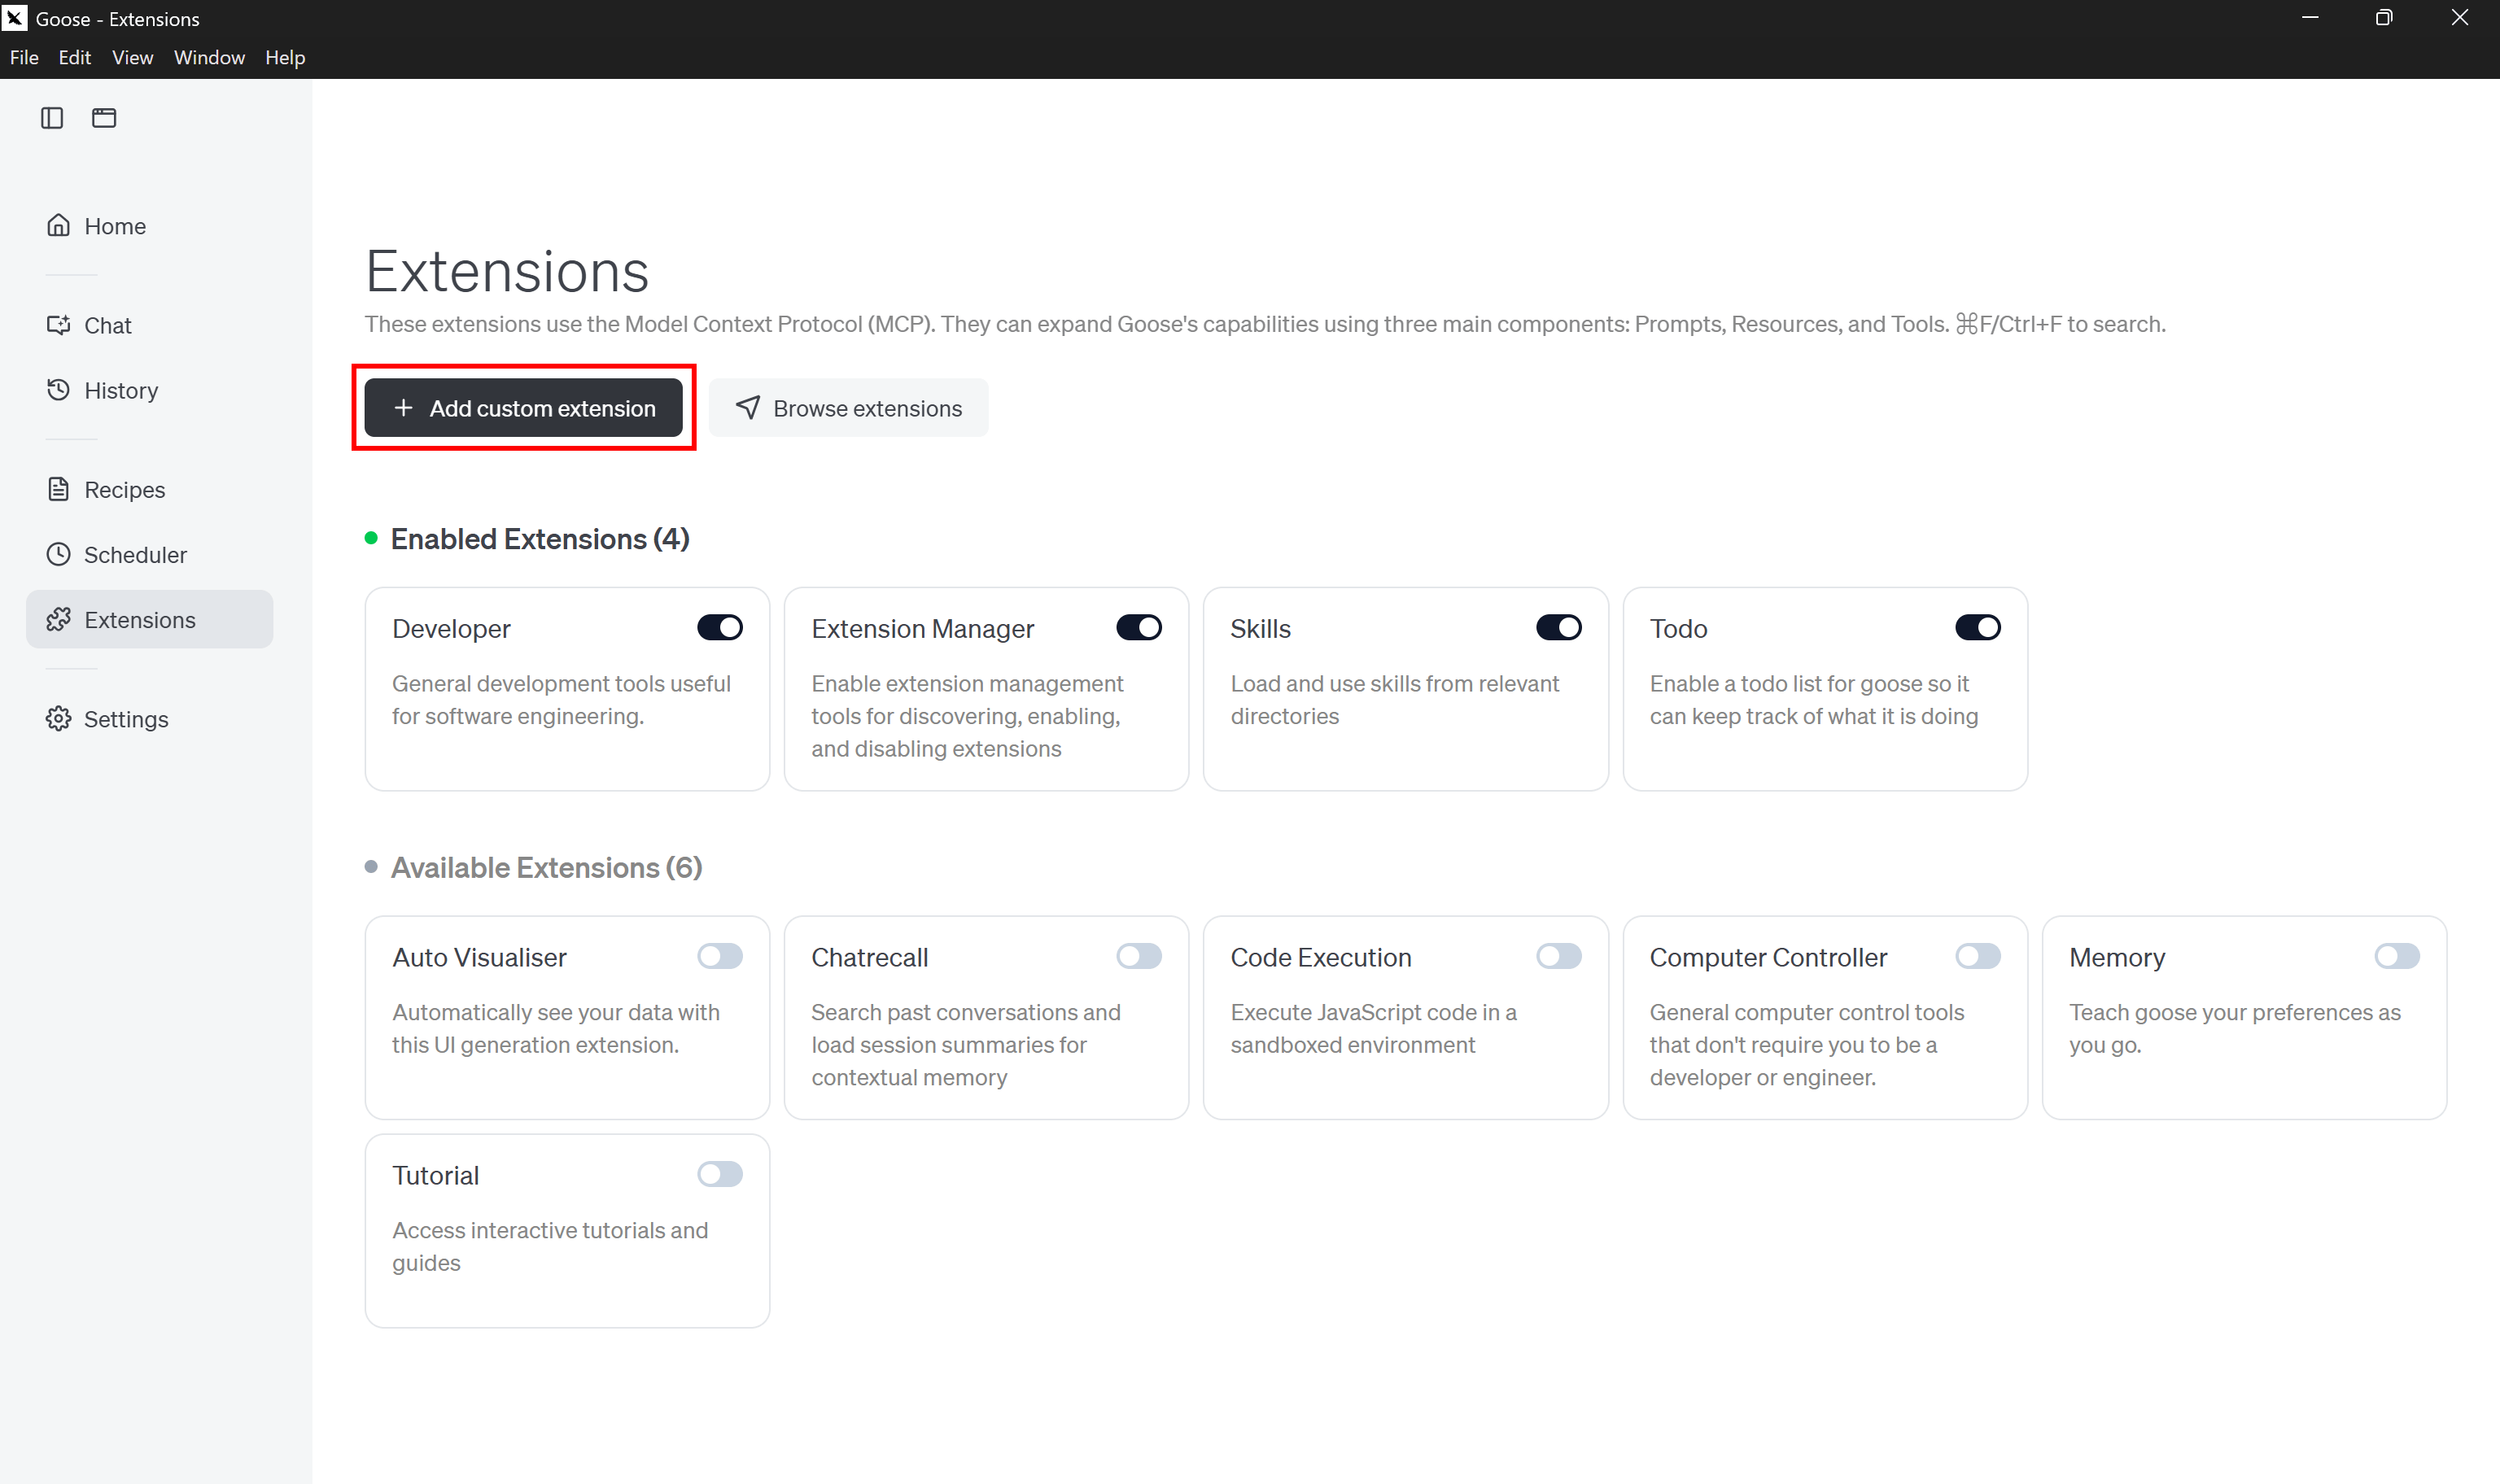The height and width of the screenshot is (1484, 2500).
Task: Click the Model Context Protocol description text
Action: coord(1265,324)
